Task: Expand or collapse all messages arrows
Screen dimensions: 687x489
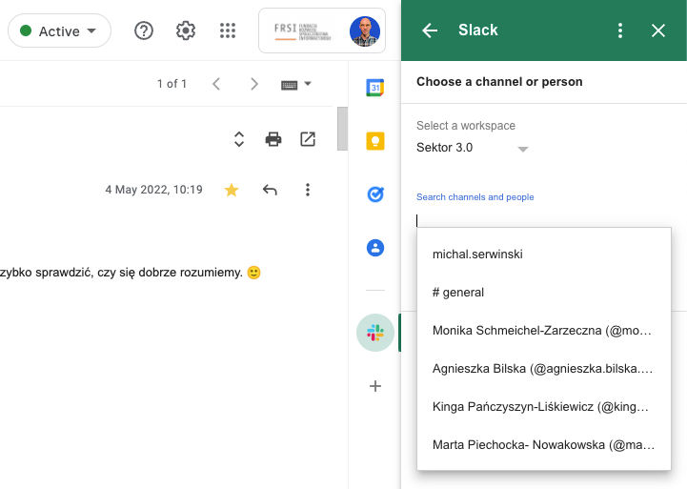Action: [x=239, y=139]
